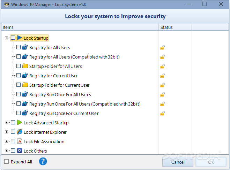Collapse the Lock Startup tree node
Screen dimensions: 230x170
coord(6,38)
